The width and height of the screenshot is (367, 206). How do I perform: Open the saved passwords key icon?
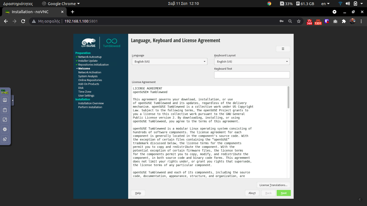282,21
